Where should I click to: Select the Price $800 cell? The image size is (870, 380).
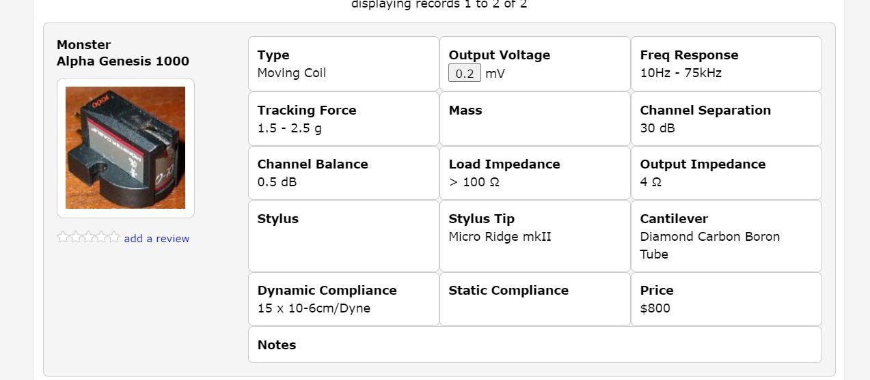click(x=726, y=299)
